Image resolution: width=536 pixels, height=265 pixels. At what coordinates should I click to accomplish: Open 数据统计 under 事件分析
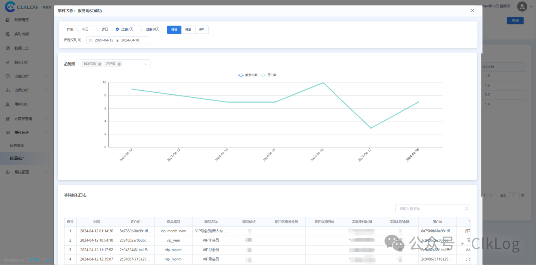(x=17, y=158)
